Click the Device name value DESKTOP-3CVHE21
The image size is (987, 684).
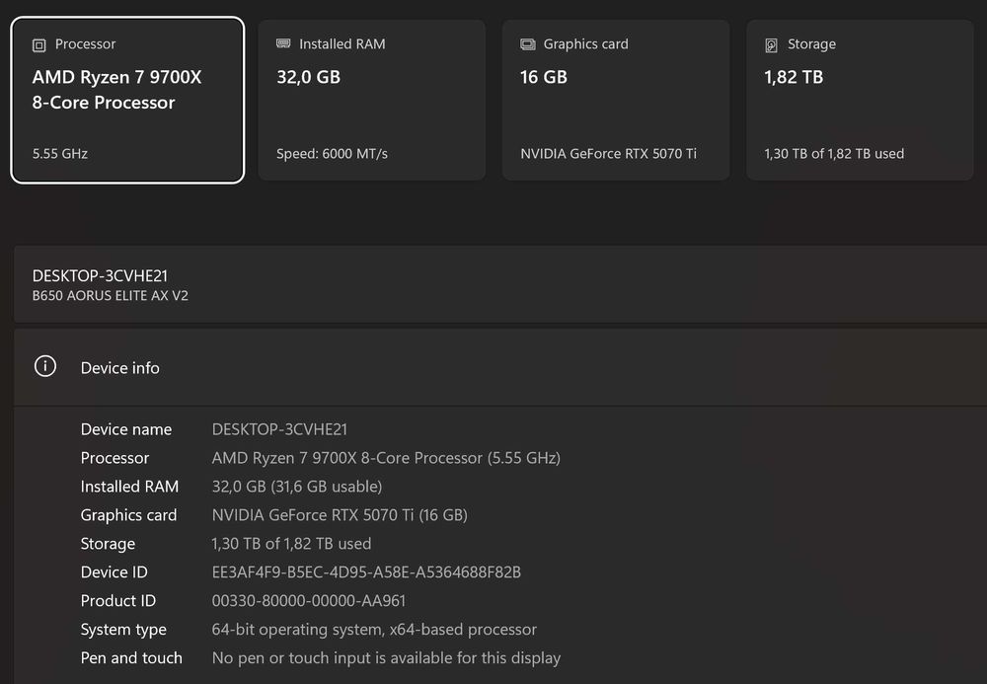(279, 429)
